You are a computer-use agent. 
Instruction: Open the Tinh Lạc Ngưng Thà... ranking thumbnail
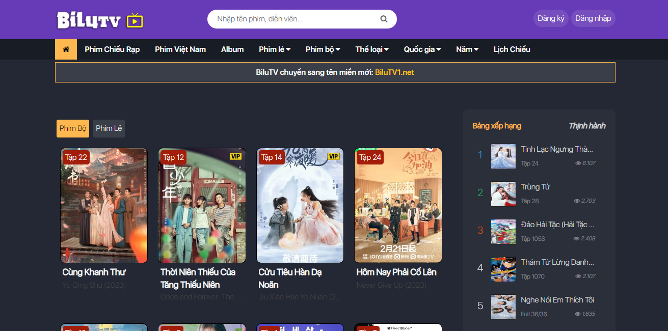click(503, 156)
